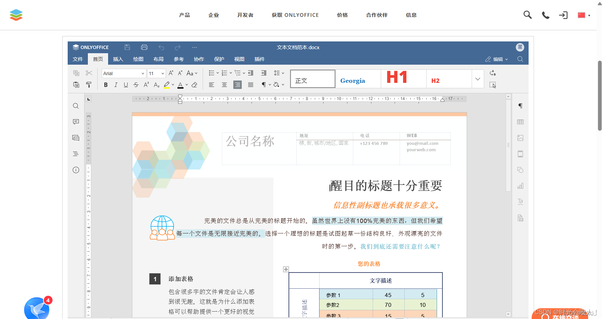The height and width of the screenshot is (319, 602).
Task: Increase font size
Action: [171, 73]
